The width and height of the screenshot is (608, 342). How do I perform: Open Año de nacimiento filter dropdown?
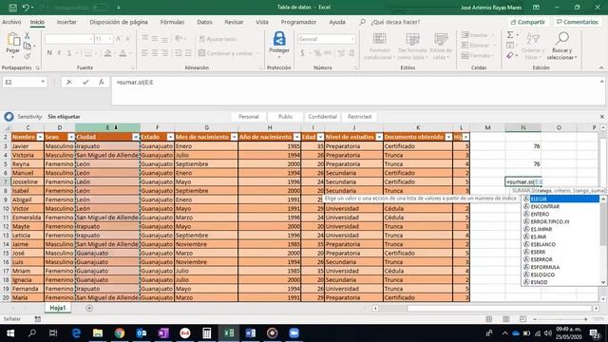[297, 137]
